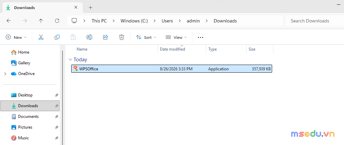Click Downloads in address bar
The height and width of the screenshot is (145, 344).
[x=225, y=21]
